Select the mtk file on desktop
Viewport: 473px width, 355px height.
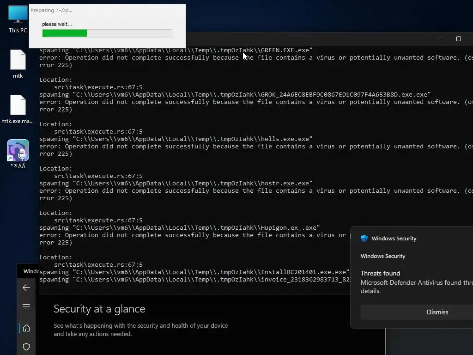point(18,64)
